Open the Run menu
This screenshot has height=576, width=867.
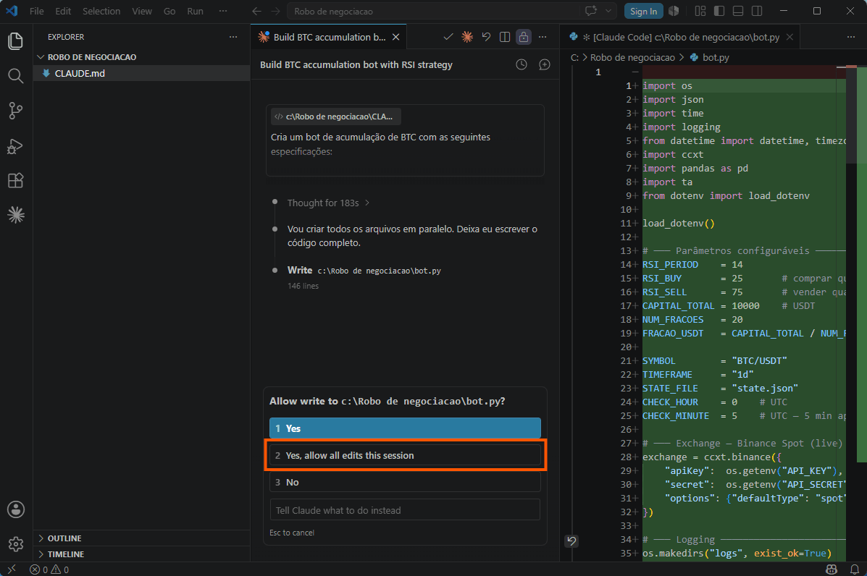195,11
